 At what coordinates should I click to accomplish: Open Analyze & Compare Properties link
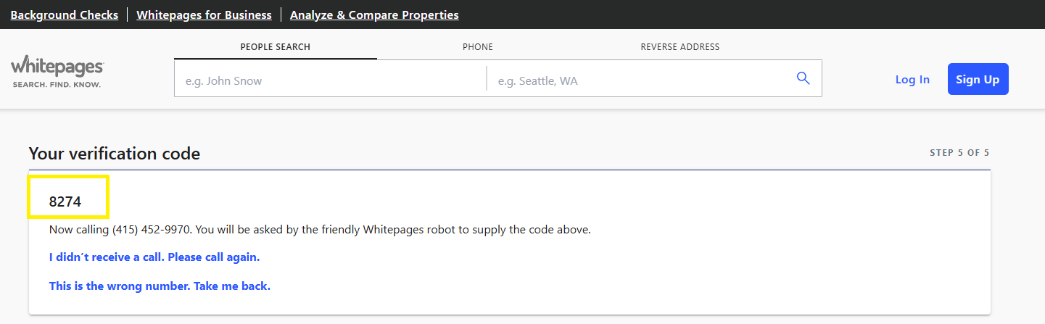[x=374, y=14]
